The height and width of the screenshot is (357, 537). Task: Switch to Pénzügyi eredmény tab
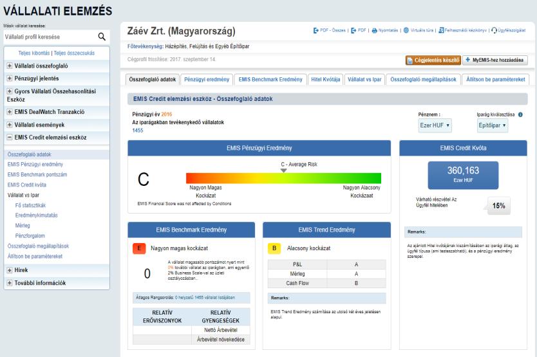207,79
